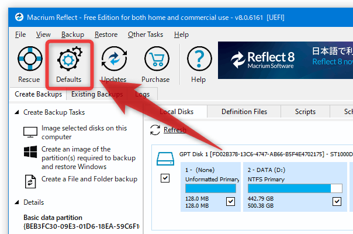Open the File menu

[20, 35]
